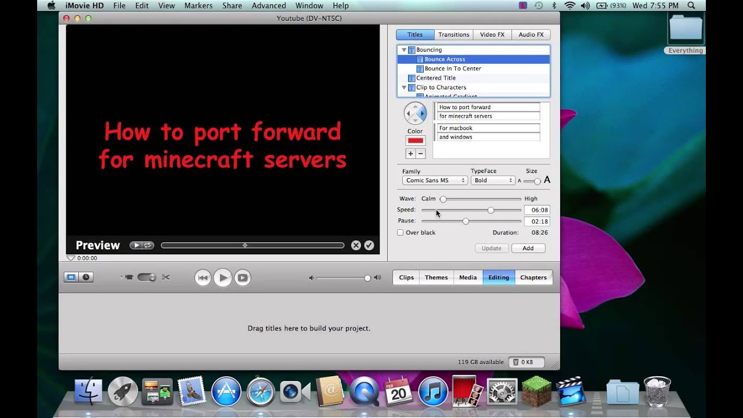
Task: Open iTunes from the dock
Action: 433,392
